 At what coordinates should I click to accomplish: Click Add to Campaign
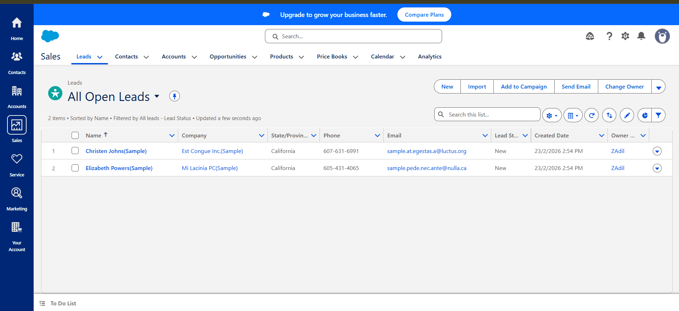[x=524, y=87]
